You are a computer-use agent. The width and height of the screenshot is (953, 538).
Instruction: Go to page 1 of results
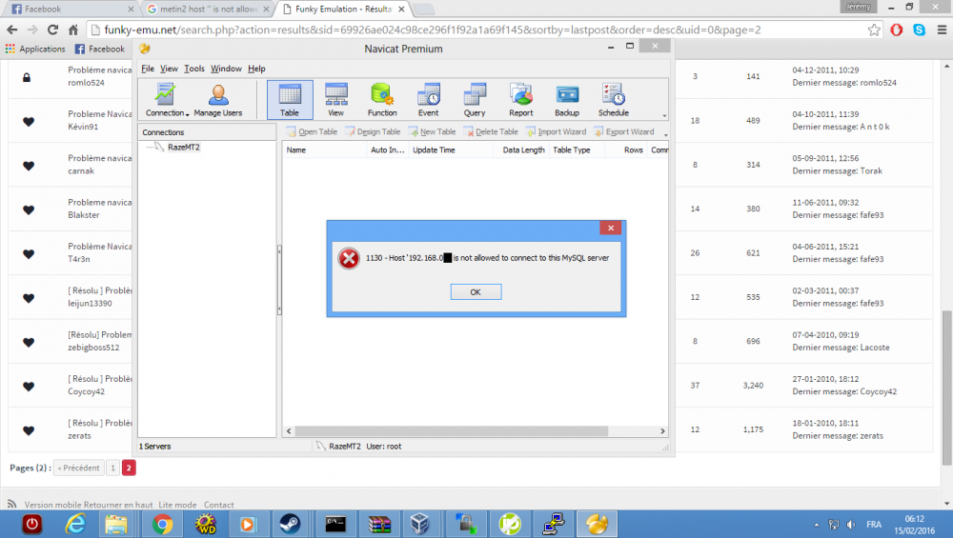[112, 468]
